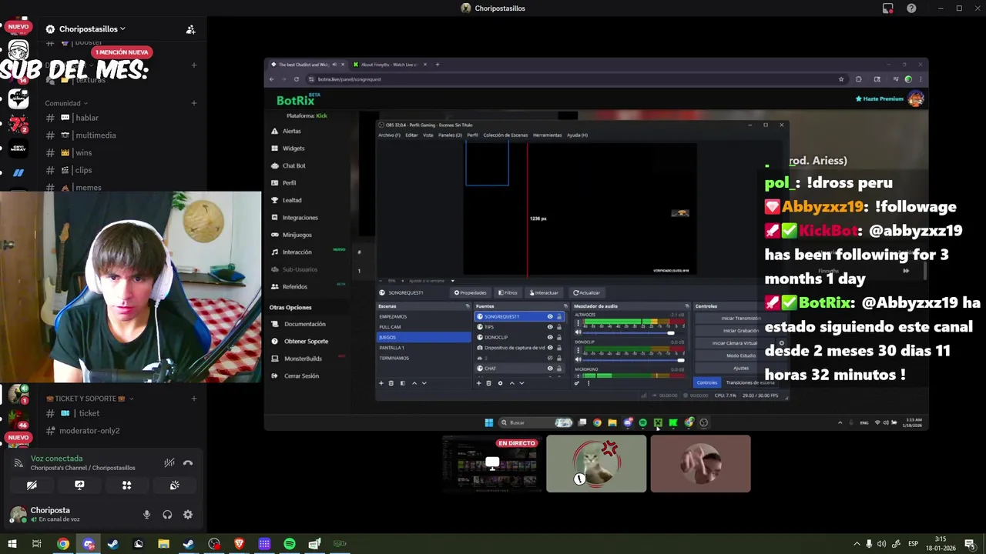Screen dimensions: 986x554
Task: Mute DONOCLIP in OBS audio mixer
Action: [579, 359]
